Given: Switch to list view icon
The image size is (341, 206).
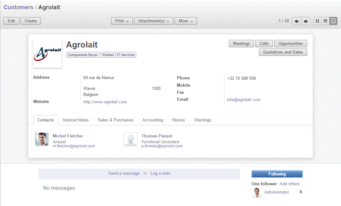Looking at the screenshot, I should 325,21.
